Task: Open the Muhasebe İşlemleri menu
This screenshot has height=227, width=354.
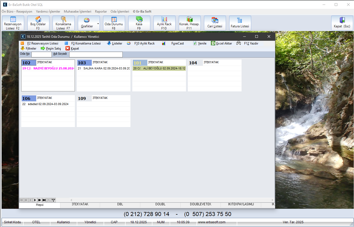Action: pyautogui.click(x=77, y=12)
